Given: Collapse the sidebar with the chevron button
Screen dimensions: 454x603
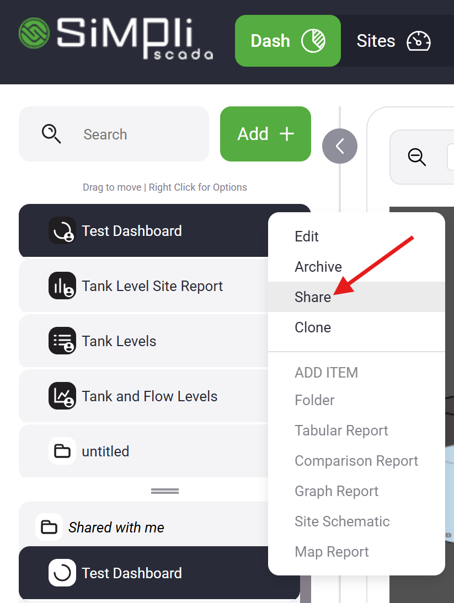Looking at the screenshot, I should pyautogui.click(x=340, y=146).
